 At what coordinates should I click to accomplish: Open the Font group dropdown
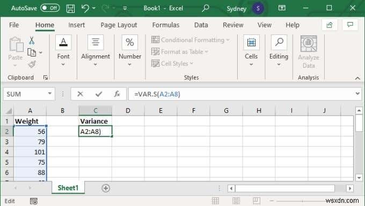point(63,51)
